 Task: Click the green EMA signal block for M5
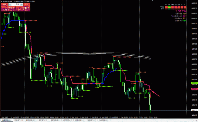[x=169, y=9]
